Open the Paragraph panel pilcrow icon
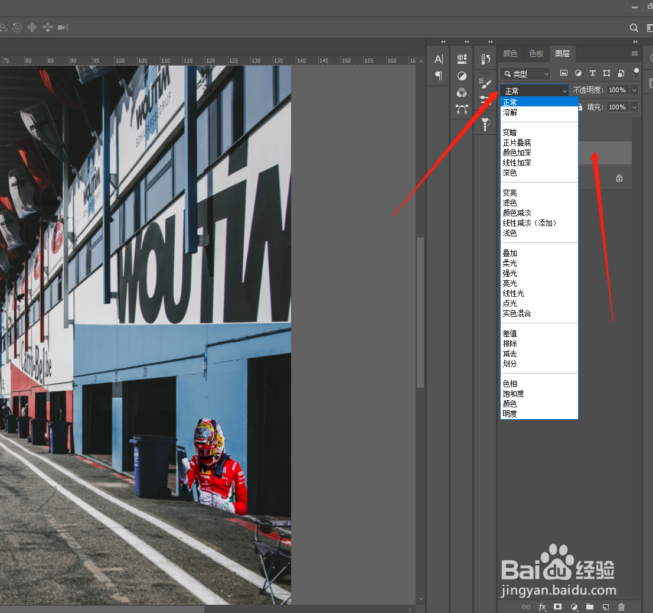 point(439,76)
